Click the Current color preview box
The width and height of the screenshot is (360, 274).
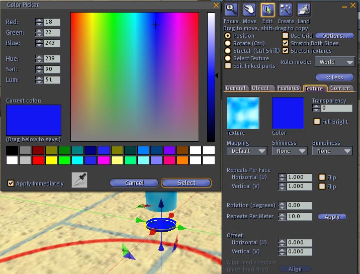[x=34, y=120]
